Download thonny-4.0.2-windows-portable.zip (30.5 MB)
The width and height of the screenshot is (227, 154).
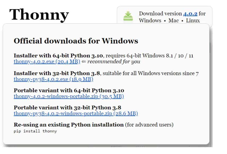pyautogui.click(x=69, y=97)
